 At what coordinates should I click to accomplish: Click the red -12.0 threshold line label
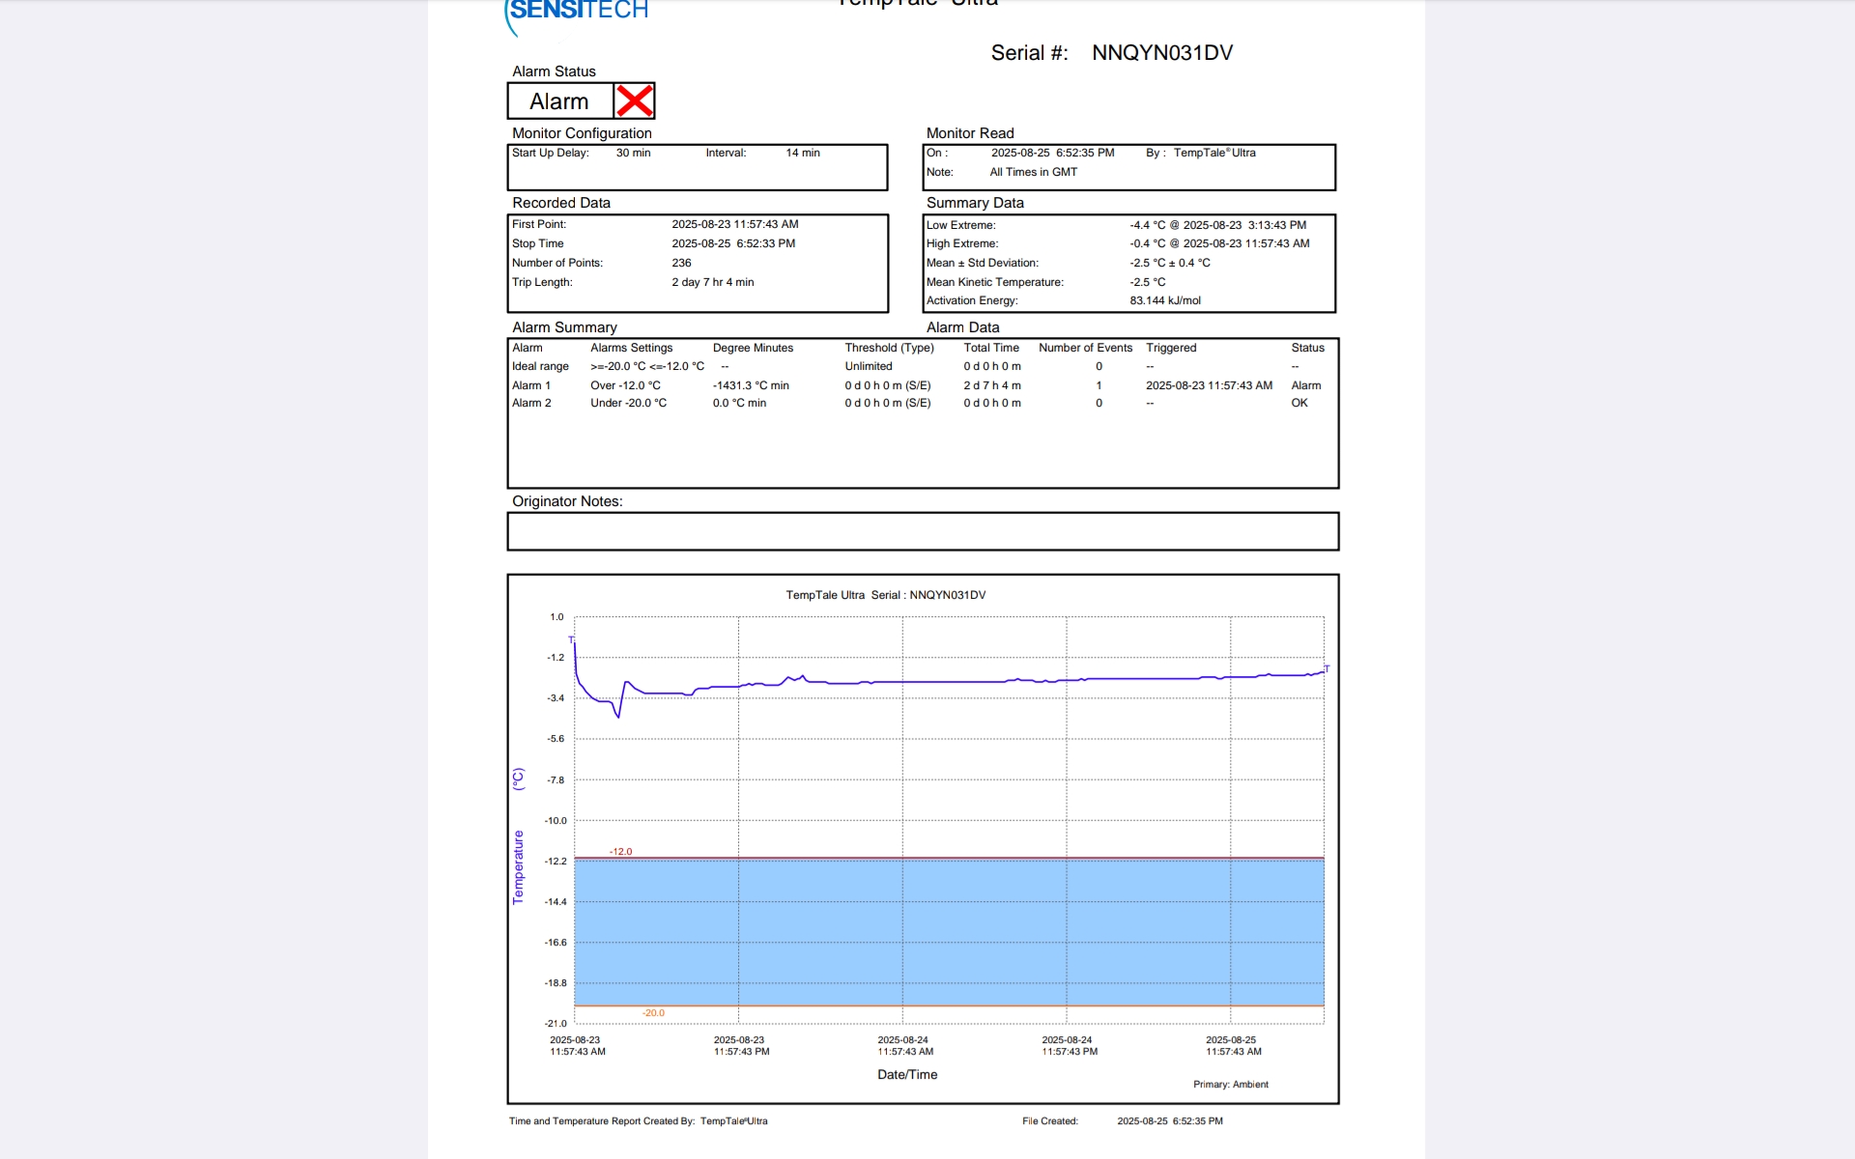[x=620, y=851]
